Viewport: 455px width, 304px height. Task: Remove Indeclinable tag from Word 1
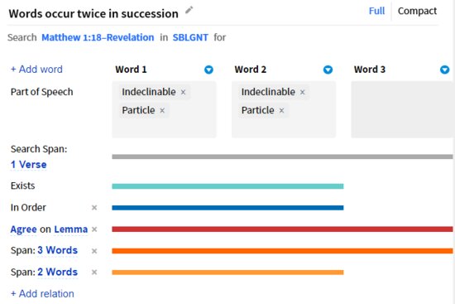(x=183, y=92)
